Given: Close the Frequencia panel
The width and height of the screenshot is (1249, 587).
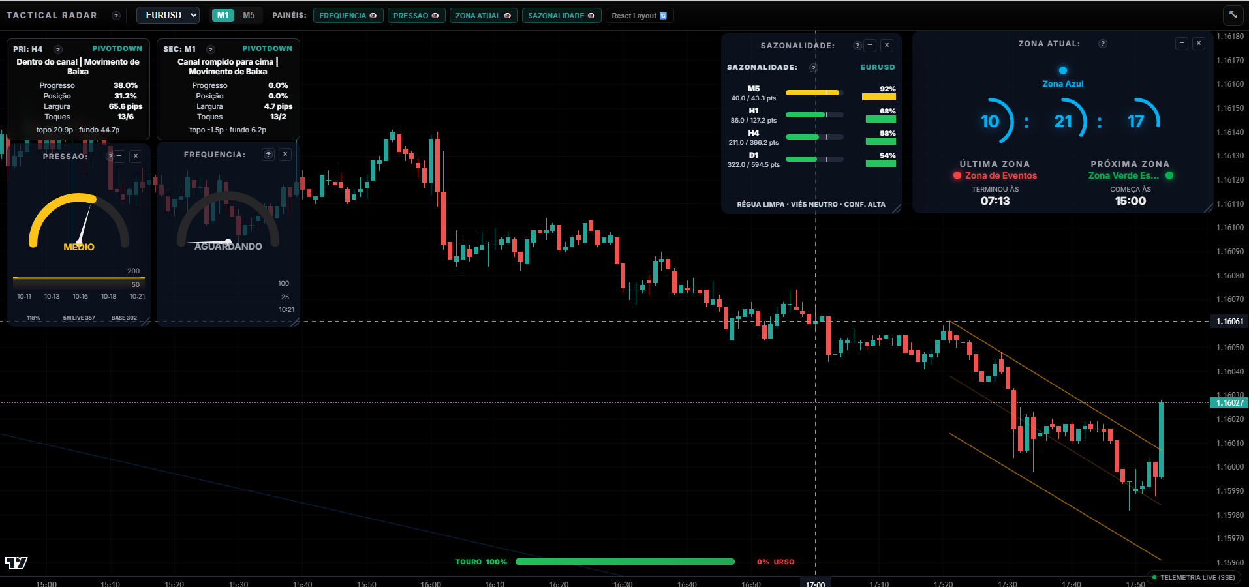Looking at the screenshot, I should 285,154.
